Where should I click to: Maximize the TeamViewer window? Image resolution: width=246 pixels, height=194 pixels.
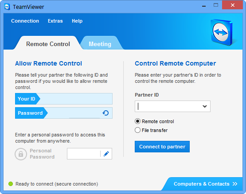216,5
